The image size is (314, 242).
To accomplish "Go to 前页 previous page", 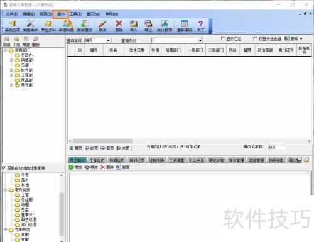I will coord(92,148).
